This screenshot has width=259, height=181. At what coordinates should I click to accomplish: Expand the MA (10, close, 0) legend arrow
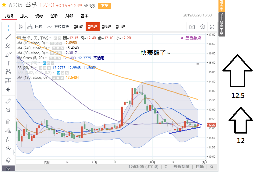point(48,43)
